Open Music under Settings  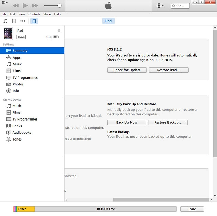(x=32, y=64)
